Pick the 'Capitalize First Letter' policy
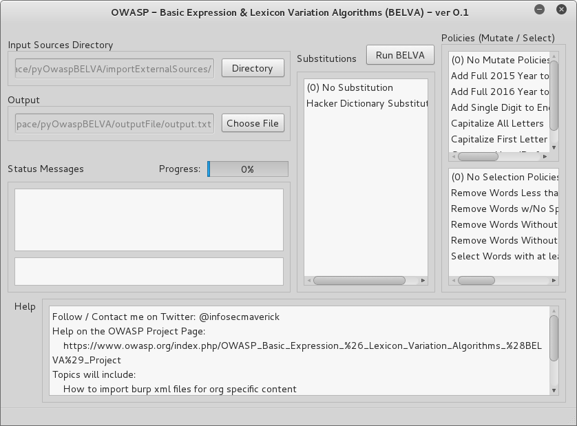This screenshot has height=426, width=577. tap(499, 139)
